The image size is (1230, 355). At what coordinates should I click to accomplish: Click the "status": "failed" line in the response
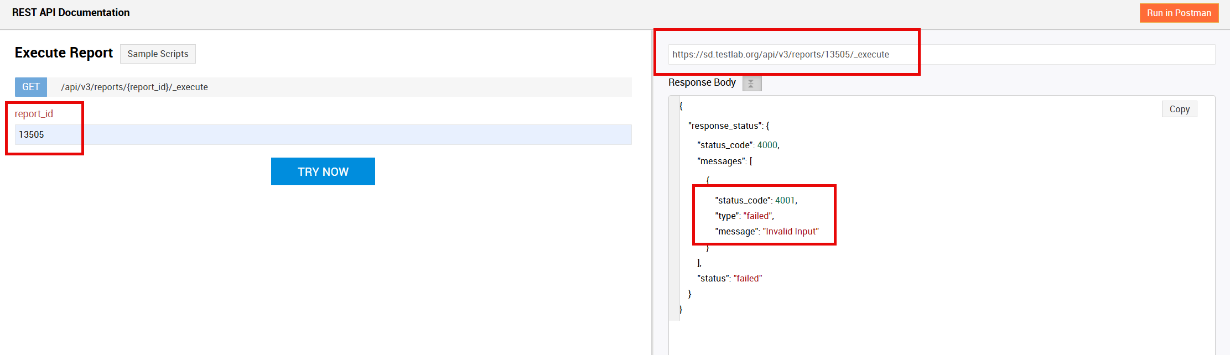point(729,278)
